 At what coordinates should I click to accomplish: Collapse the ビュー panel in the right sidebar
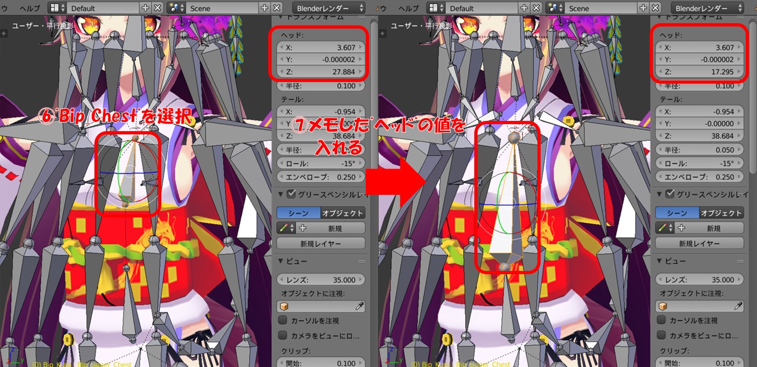[660, 261]
